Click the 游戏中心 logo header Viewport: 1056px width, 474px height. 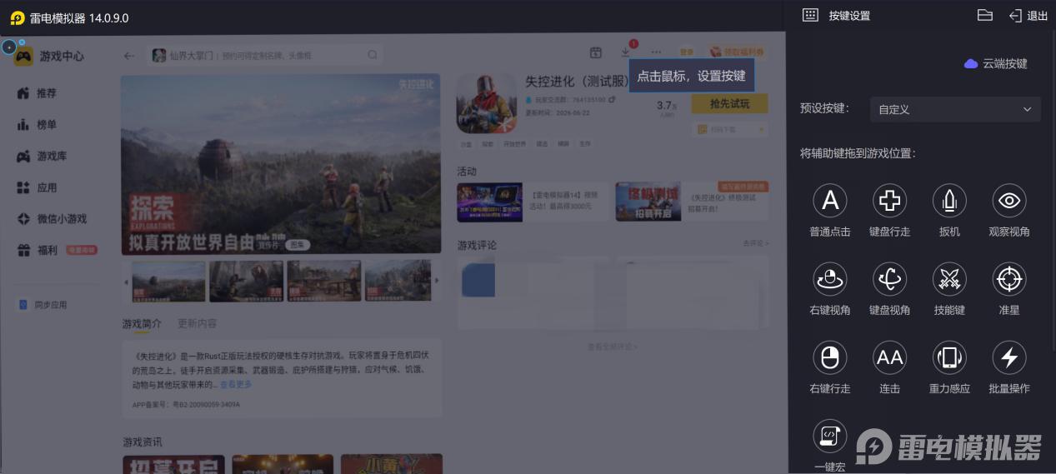(x=49, y=56)
